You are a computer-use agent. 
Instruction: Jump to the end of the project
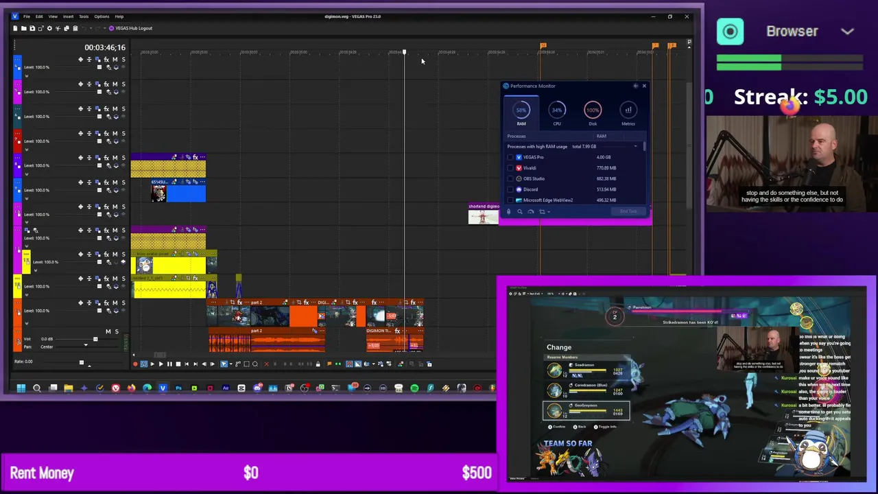(x=195, y=364)
